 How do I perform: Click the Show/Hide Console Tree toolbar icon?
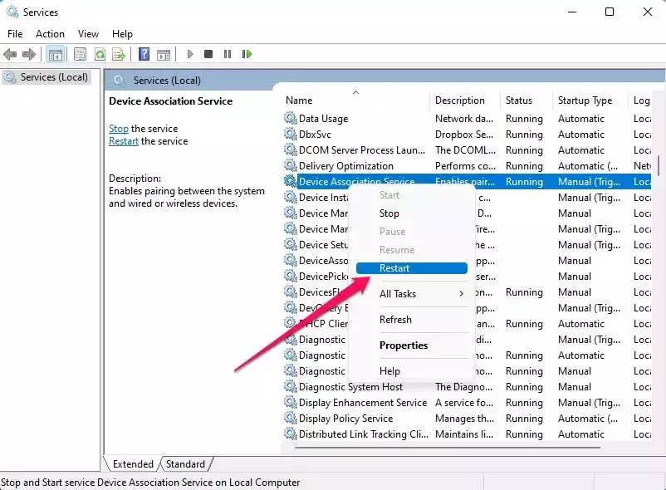point(55,54)
